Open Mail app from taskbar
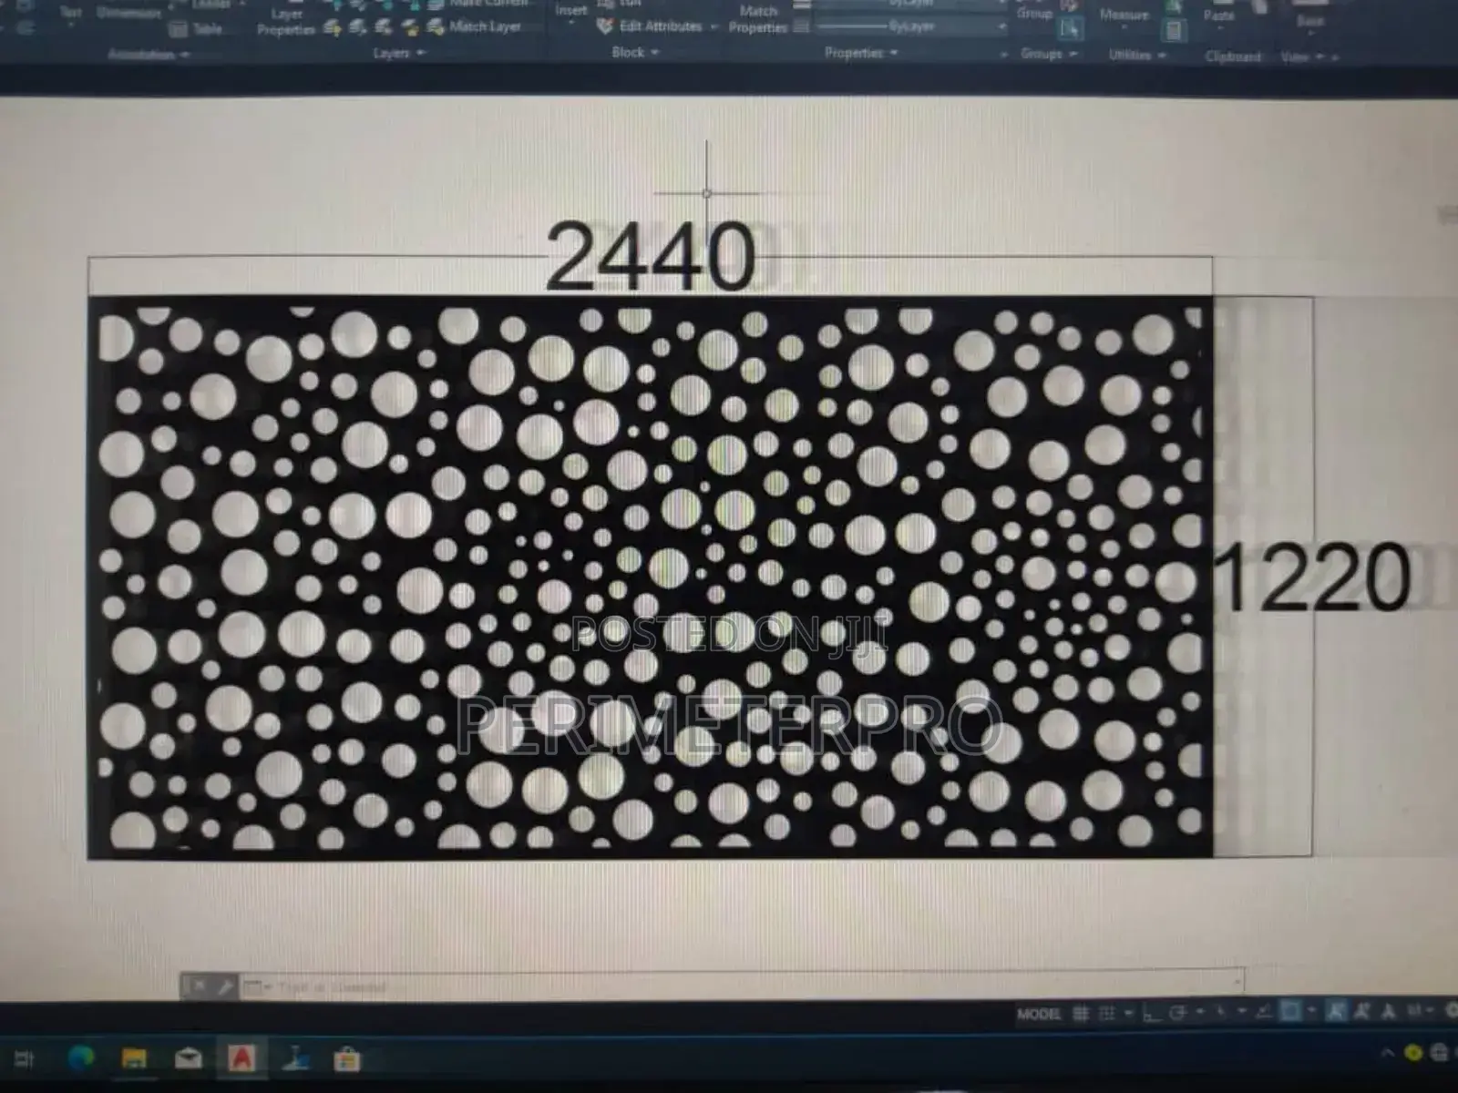Image resolution: width=1458 pixels, height=1093 pixels. pyautogui.click(x=189, y=1058)
